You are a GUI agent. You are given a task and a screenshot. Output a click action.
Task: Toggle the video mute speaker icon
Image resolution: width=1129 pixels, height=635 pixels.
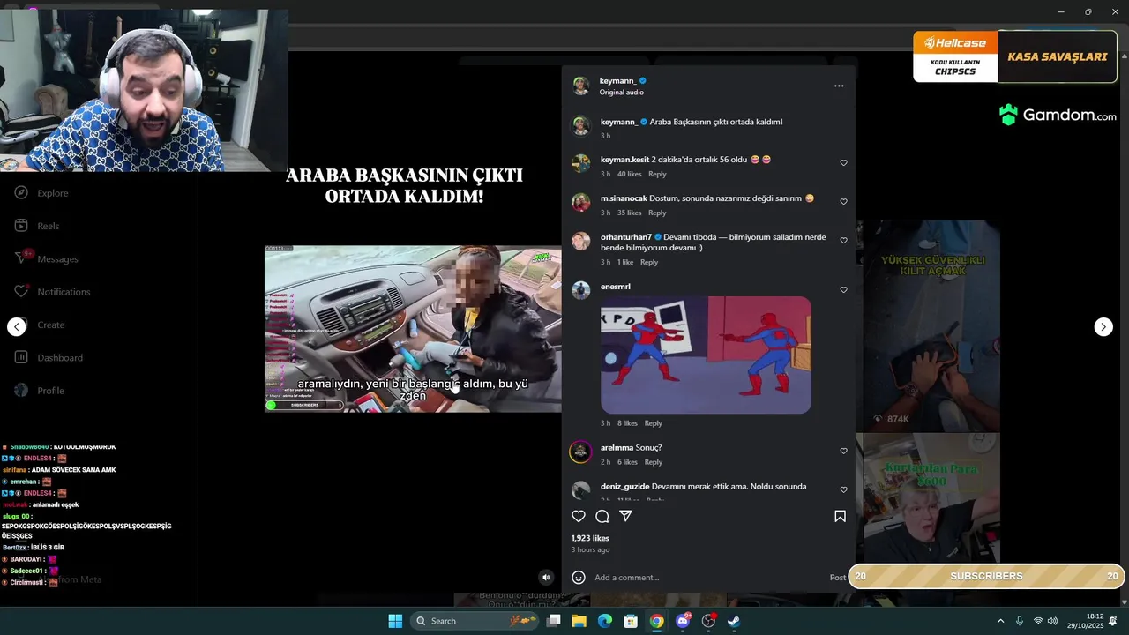546,578
